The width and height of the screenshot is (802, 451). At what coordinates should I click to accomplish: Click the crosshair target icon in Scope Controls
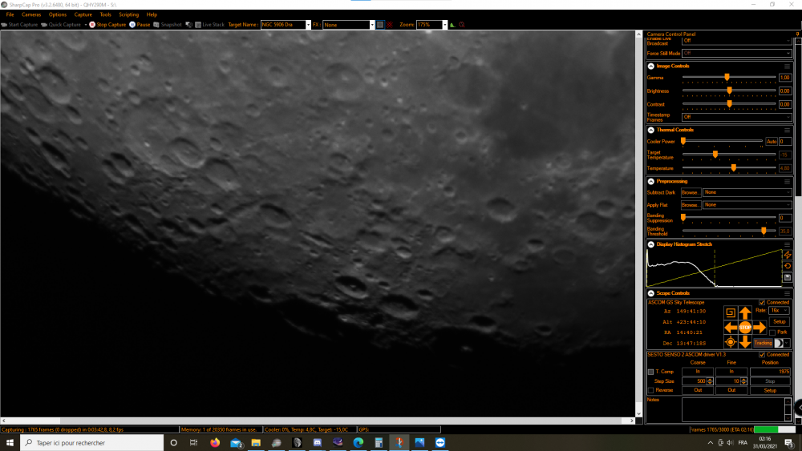point(731,342)
